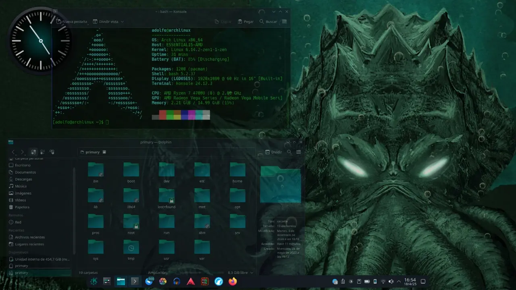Expand the hidden system tray icons arrow
The height and width of the screenshot is (290, 516).
click(x=399, y=282)
